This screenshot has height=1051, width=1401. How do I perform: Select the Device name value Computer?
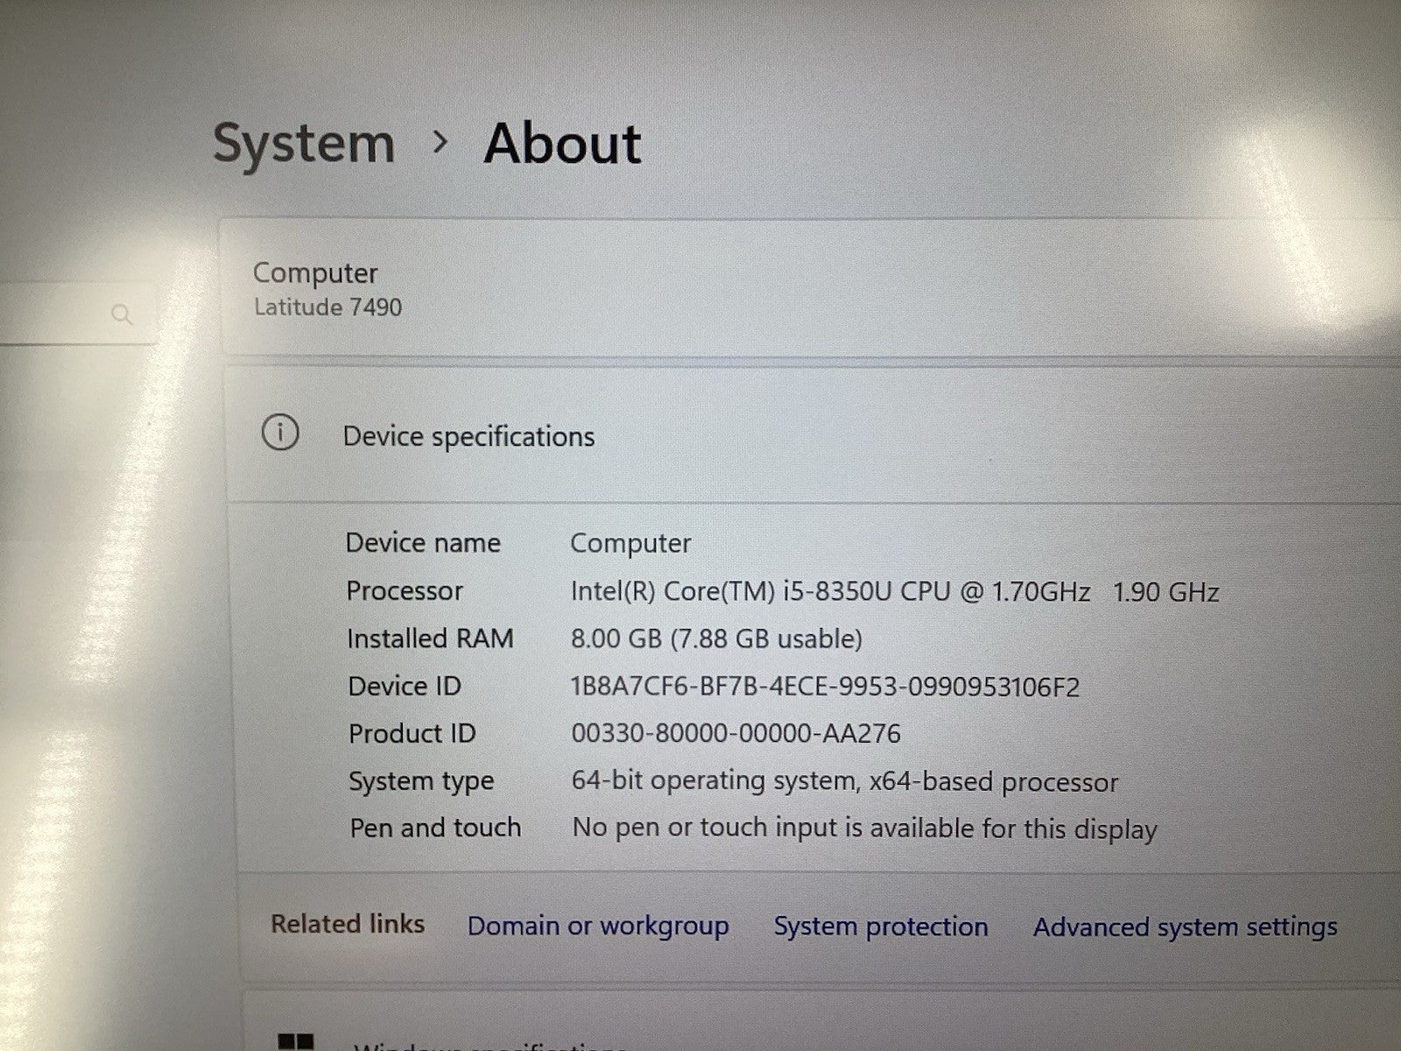pos(630,544)
